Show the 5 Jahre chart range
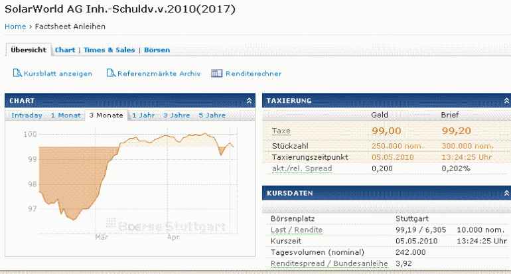 [x=212, y=115]
